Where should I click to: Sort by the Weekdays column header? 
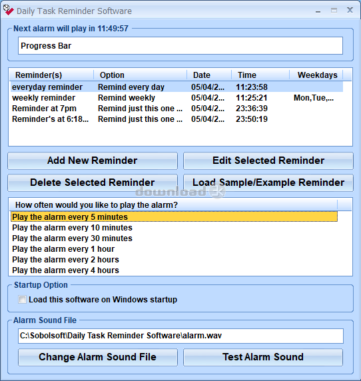(x=316, y=75)
